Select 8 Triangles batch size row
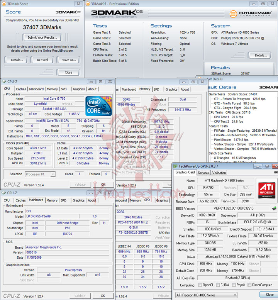 [235, 158]
